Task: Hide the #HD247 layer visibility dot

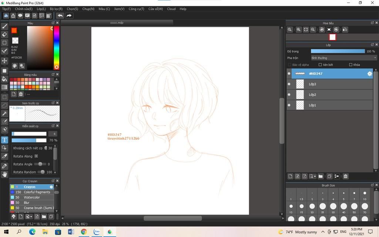Action: [289, 74]
